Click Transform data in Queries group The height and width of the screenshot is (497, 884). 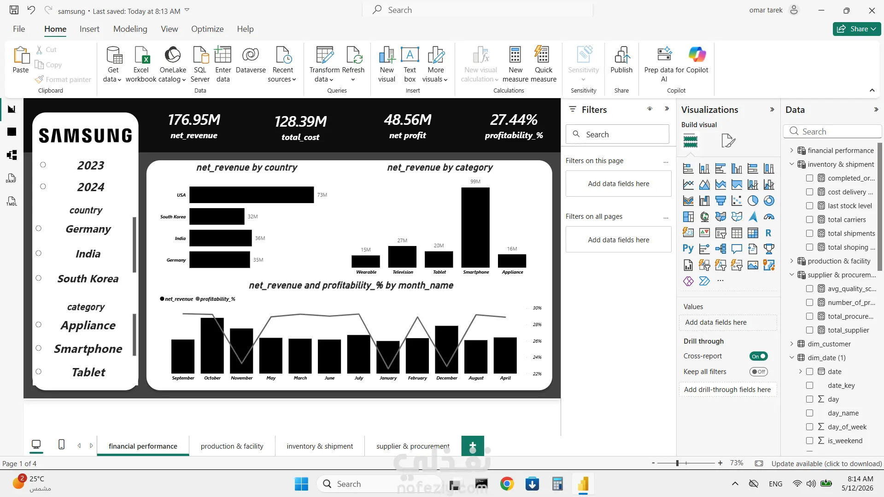click(x=324, y=64)
